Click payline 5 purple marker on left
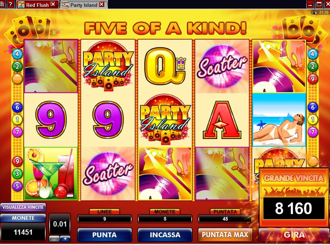This screenshot has width=330, height=245. point(17,186)
